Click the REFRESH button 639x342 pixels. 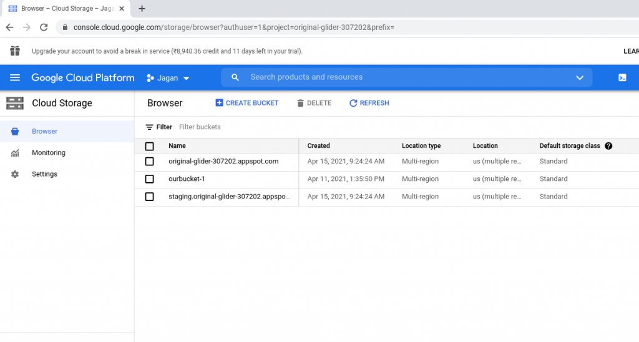pos(369,103)
